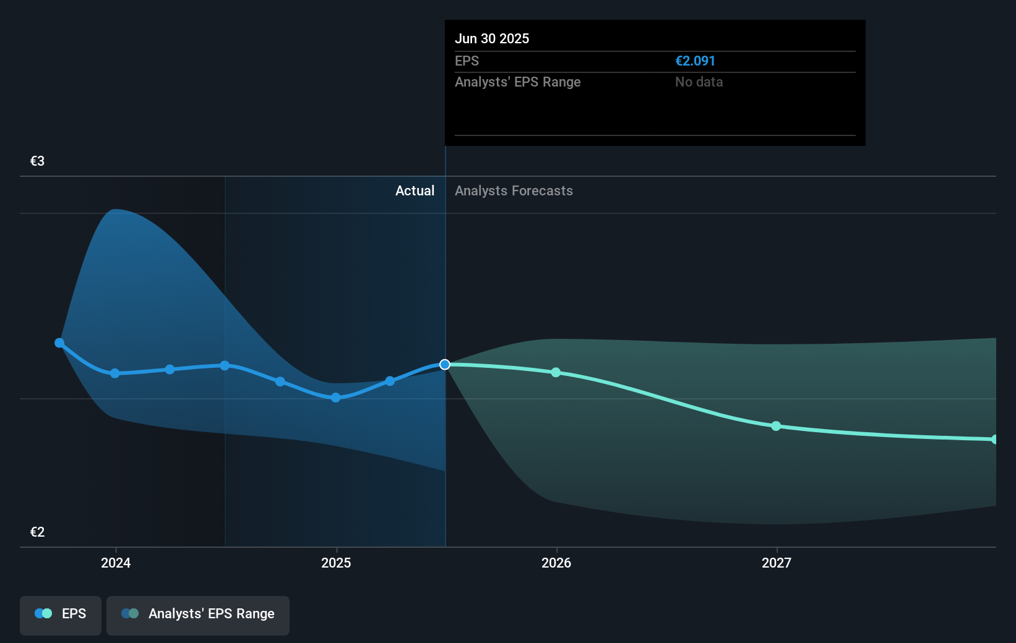The width and height of the screenshot is (1016, 643).
Task: Toggle the EPS series in the legend
Action: pyautogui.click(x=60, y=615)
